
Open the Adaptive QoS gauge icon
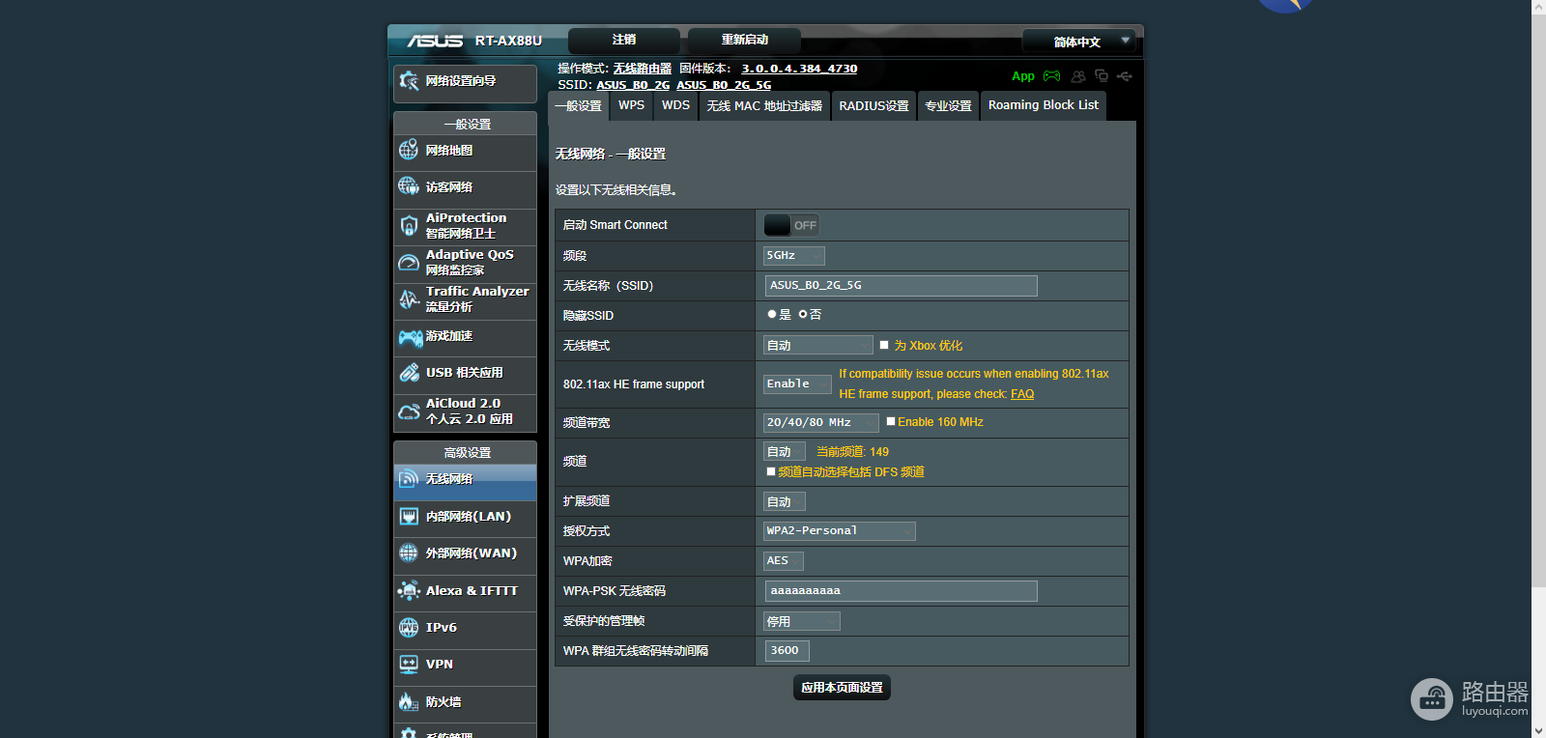[x=409, y=262]
